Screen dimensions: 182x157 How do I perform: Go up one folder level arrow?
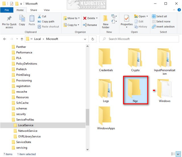(22, 39)
